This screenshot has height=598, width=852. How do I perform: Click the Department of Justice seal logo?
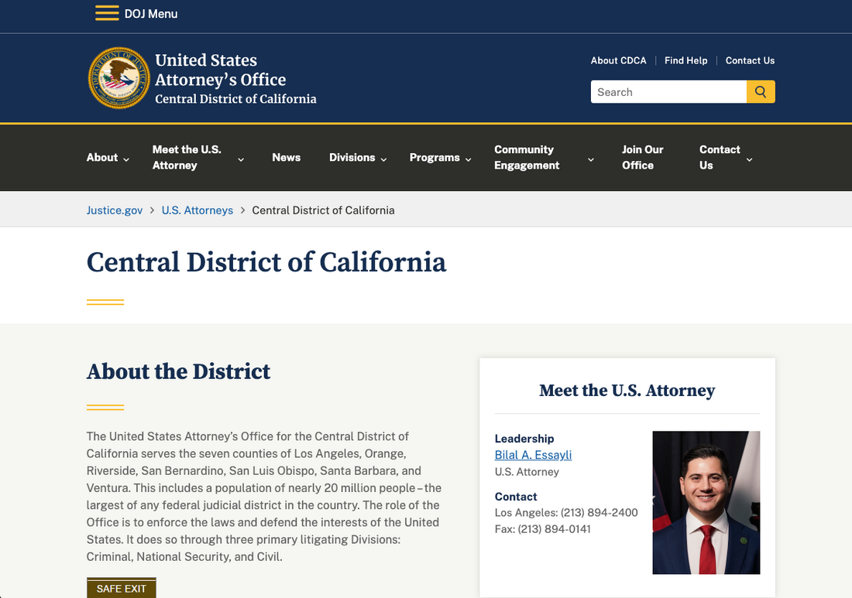pos(119,78)
